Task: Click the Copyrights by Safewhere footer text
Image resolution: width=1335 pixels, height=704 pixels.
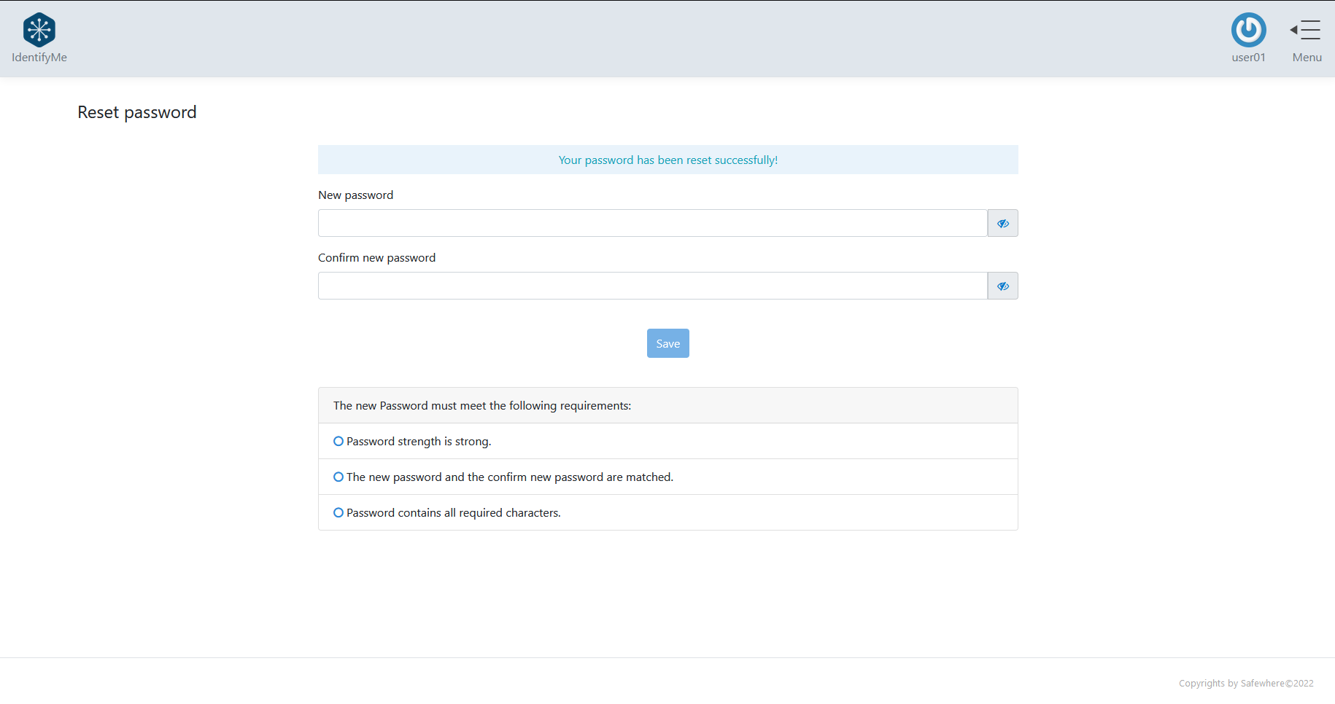Action: (1245, 683)
